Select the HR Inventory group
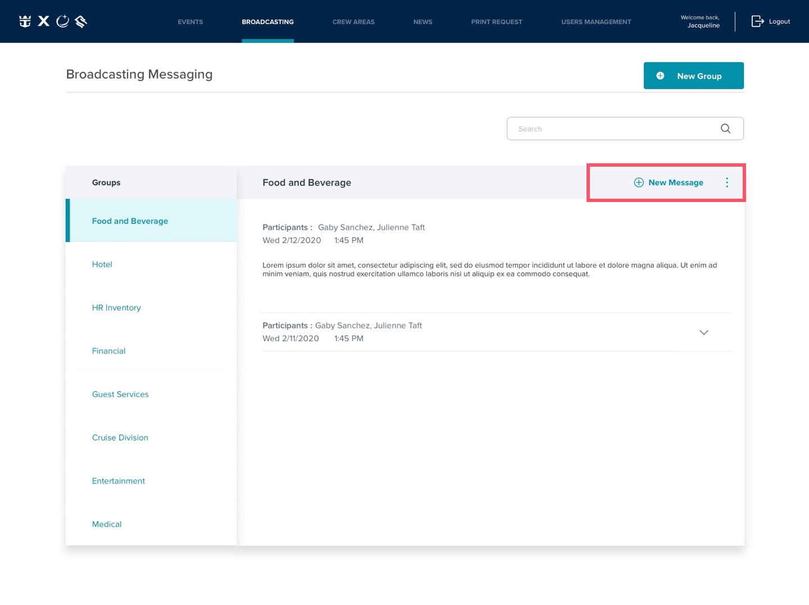This screenshot has width=809, height=605. point(116,308)
